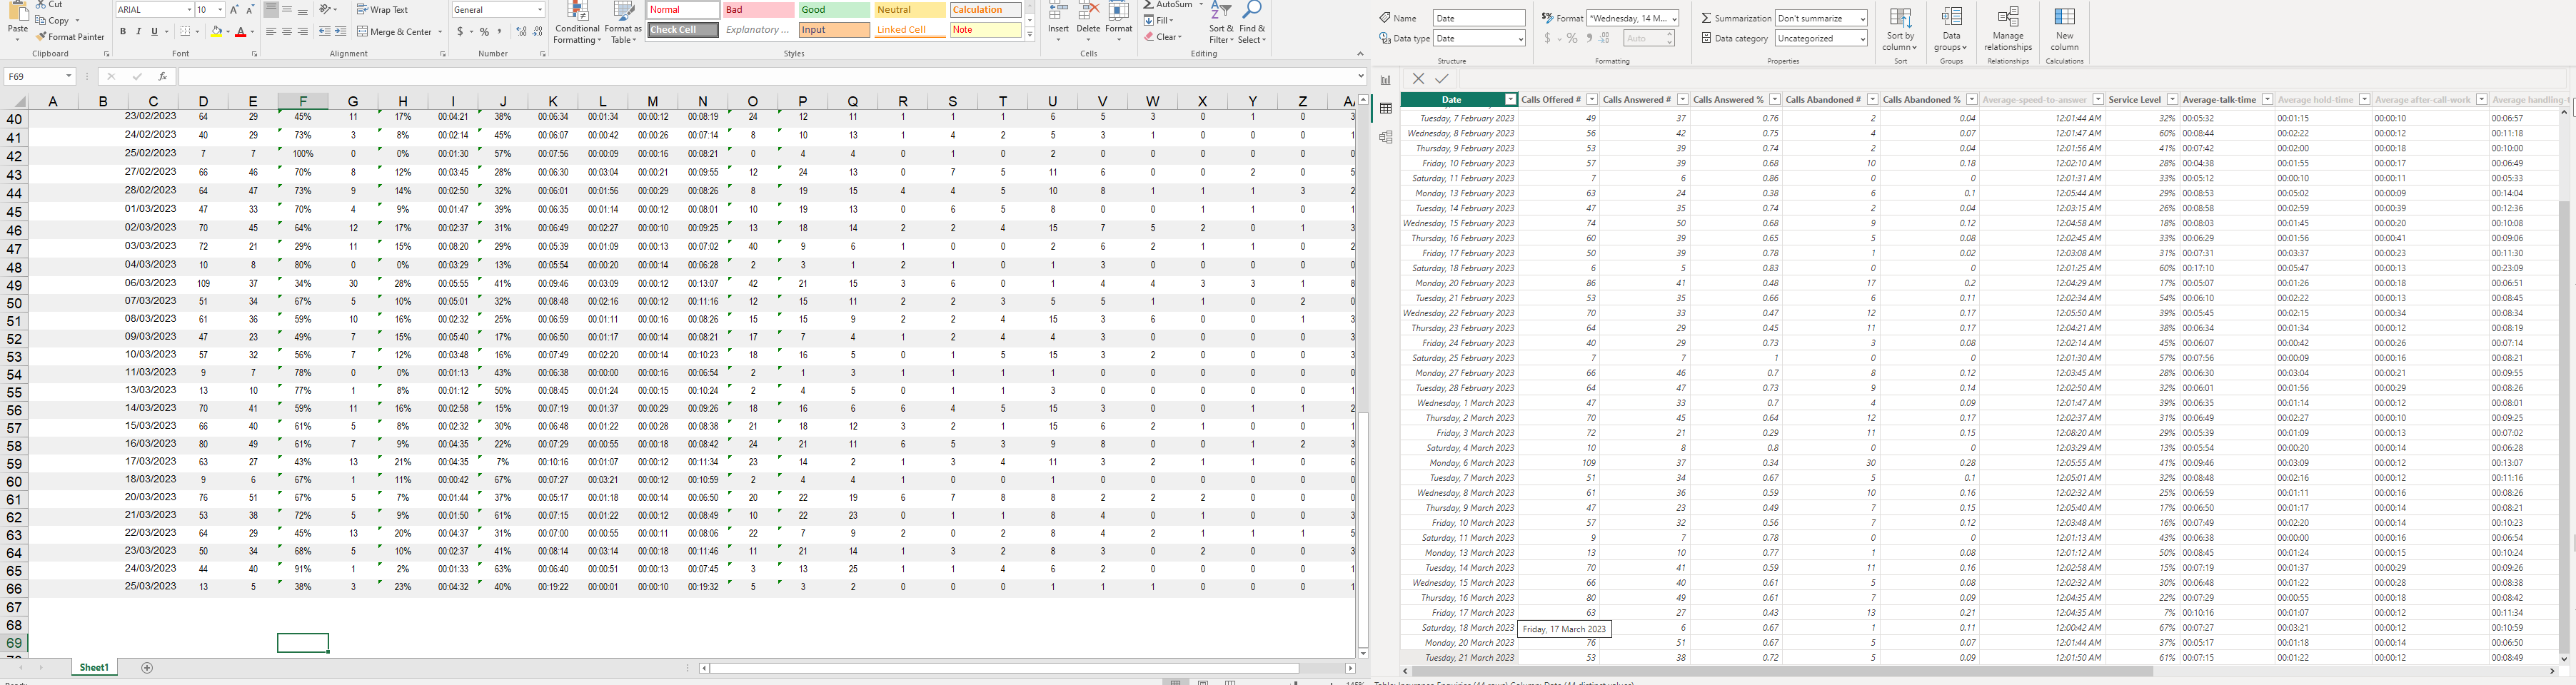Increase font size with the large A icon
2576x685 pixels.
click(x=234, y=10)
